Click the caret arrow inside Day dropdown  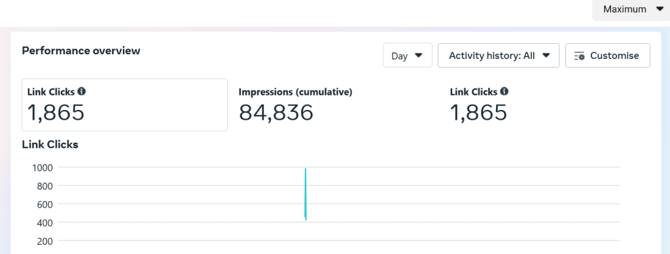[419, 56]
